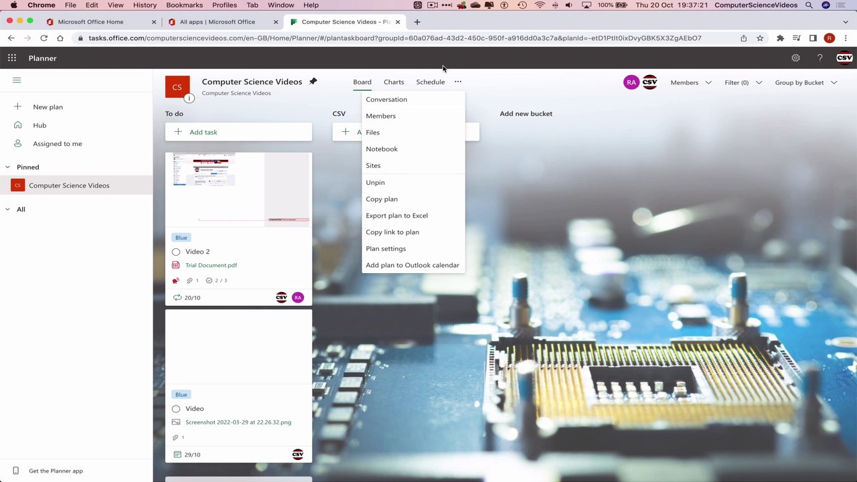
Task: Create a plan with New plan
Action: (x=76, y=107)
